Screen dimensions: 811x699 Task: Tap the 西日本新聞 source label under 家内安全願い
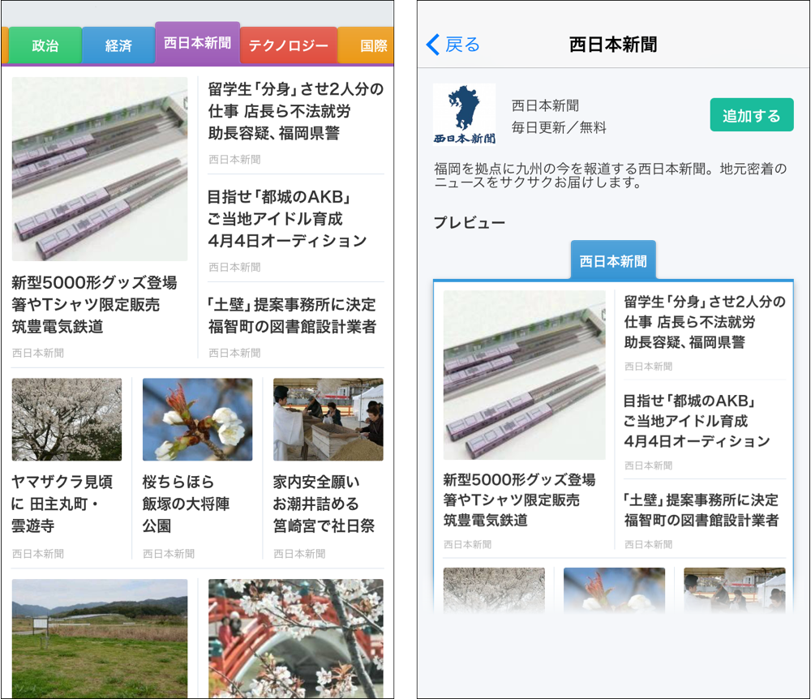(299, 554)
